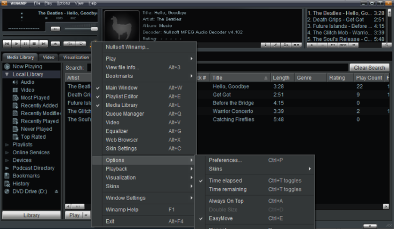Open the Play button dropdown arrow
This screenshot has width=394, height=229.
coord(86,215)
